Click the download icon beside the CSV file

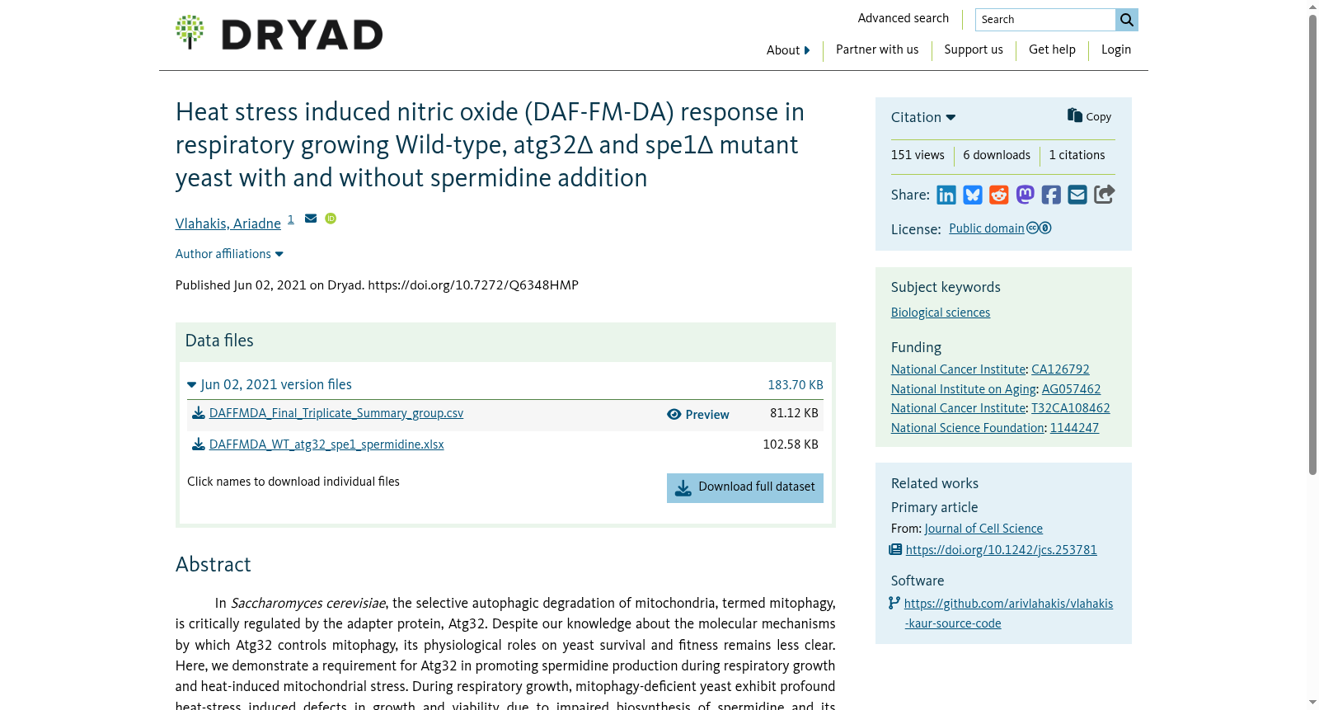(x=198, y=413)
